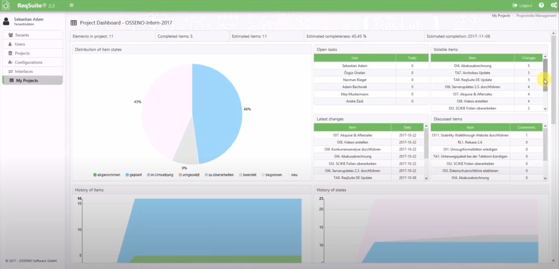Image resolution: width=559 pixels, height=269 pixels.
Task: Click the neu legend entry
Action: (292, 175)
